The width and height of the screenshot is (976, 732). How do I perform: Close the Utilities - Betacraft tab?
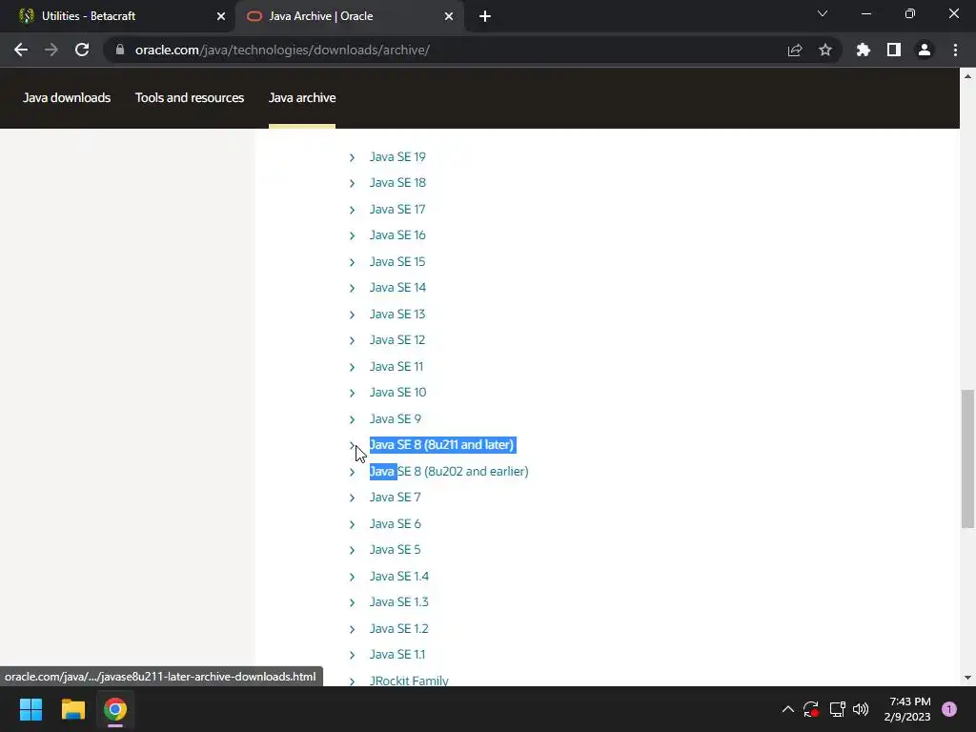pos(221,16)
